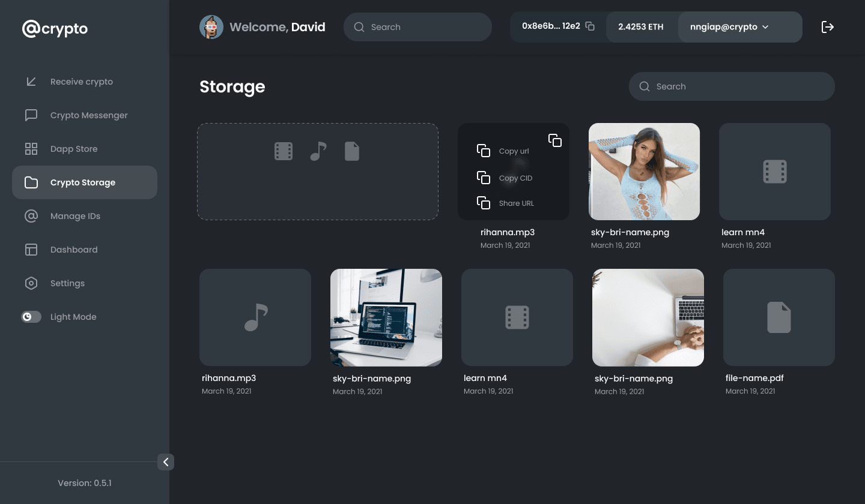Viewport: 865px width, 504px height.
Task: Click the Storage page search field
Action: [732, 86]
